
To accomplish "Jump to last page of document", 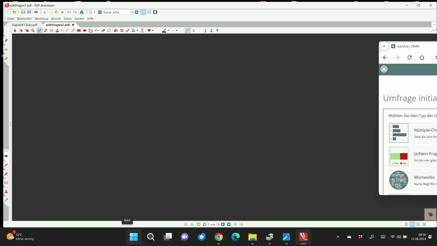I will [x=229, y=224].
